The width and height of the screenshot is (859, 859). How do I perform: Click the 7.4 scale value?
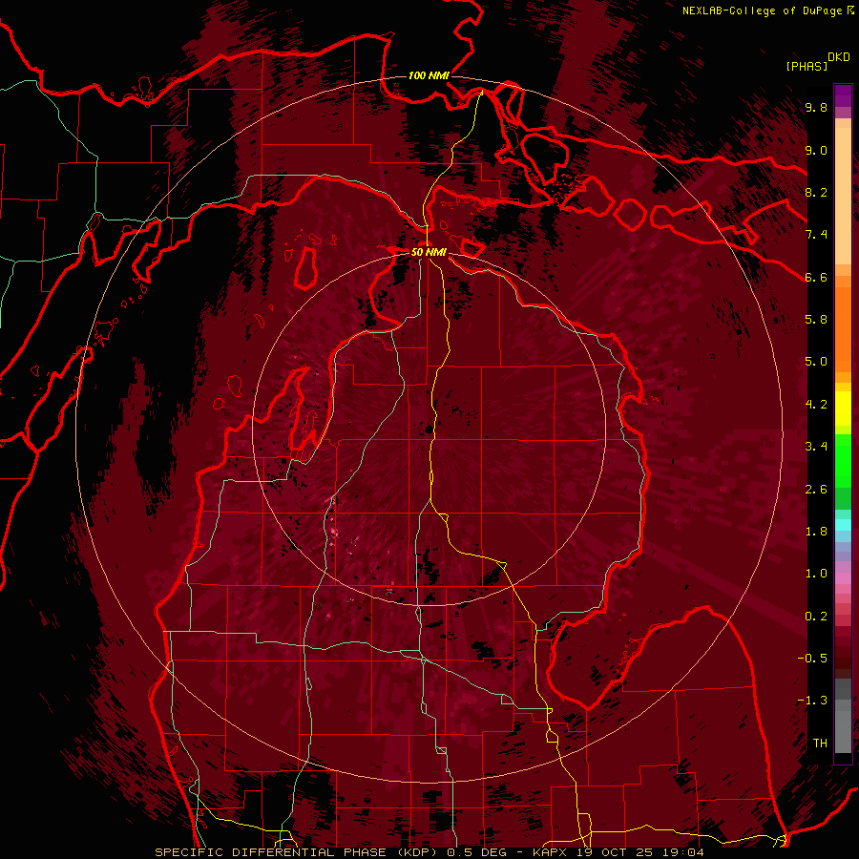tap(816, 235)
